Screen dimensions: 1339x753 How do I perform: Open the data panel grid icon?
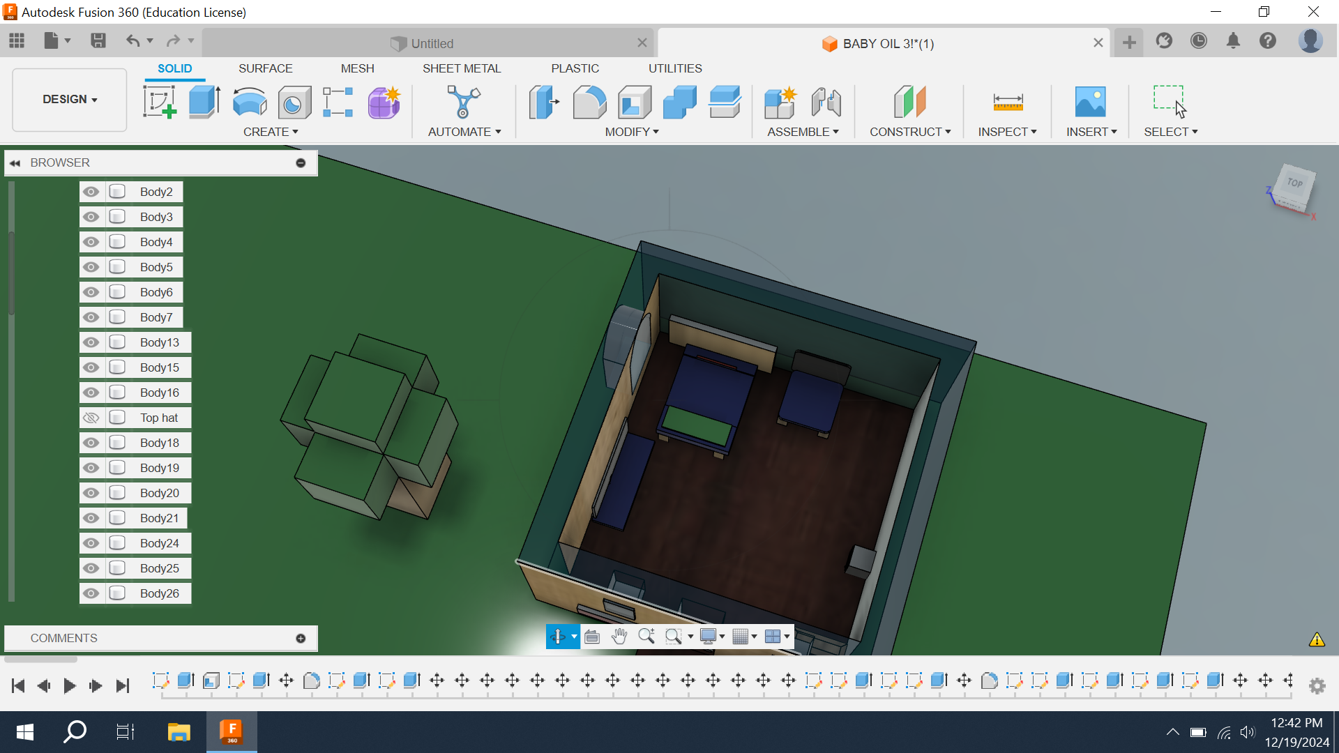(x=17, y=40)
